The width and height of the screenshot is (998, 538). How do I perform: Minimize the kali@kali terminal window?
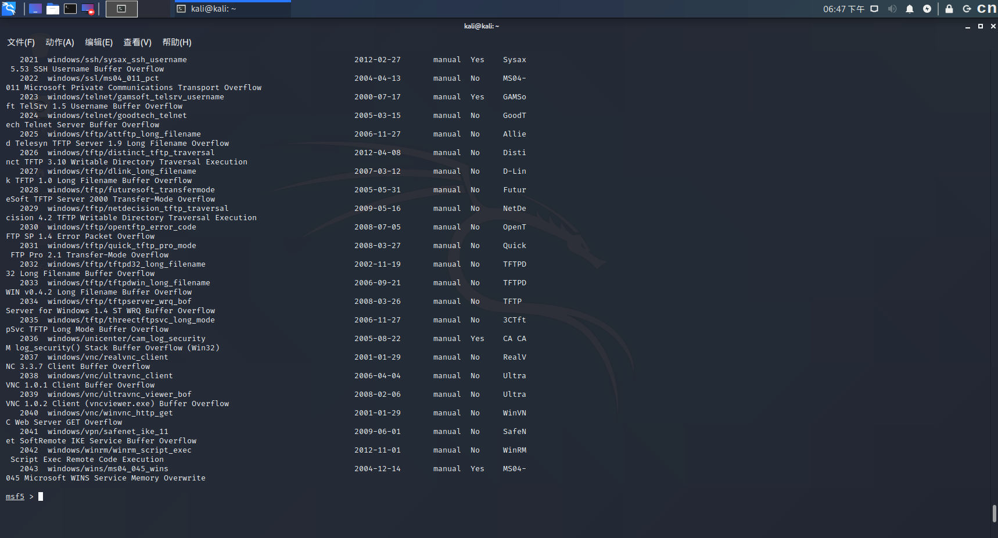click(967, 26)
